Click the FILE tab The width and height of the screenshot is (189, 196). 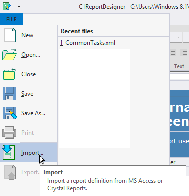(12, 20)
